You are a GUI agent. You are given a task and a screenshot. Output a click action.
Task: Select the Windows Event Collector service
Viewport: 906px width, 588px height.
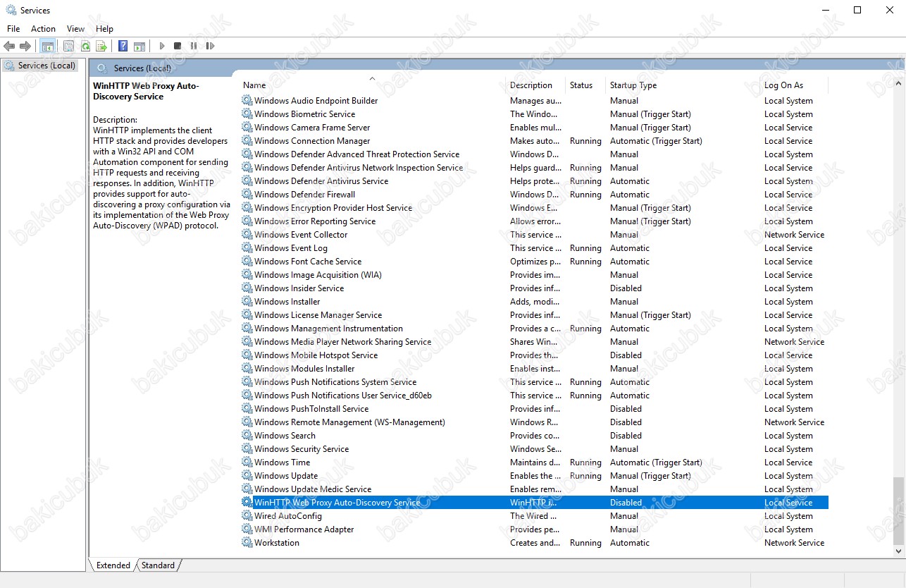(x=535, y=235)
